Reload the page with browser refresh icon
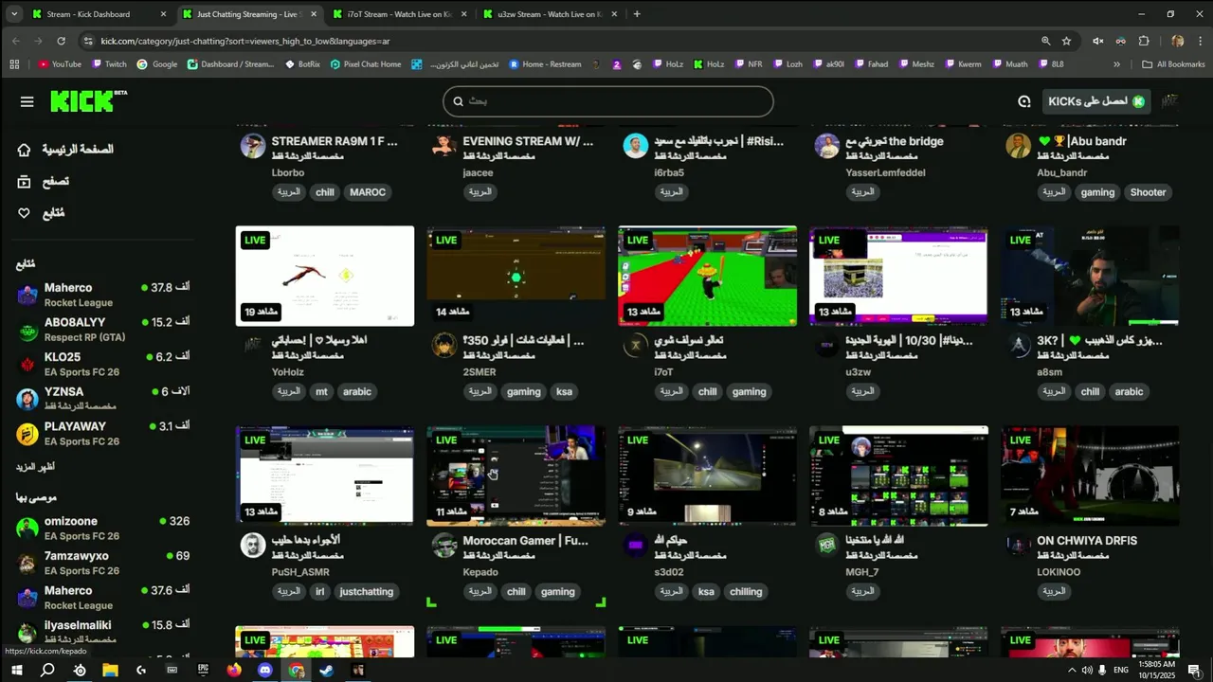1213x682 pixels. coord(61,41)
